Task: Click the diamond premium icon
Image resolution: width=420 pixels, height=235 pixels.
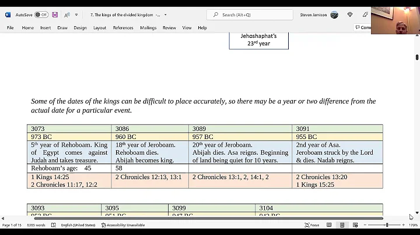Action: point(350,15)
